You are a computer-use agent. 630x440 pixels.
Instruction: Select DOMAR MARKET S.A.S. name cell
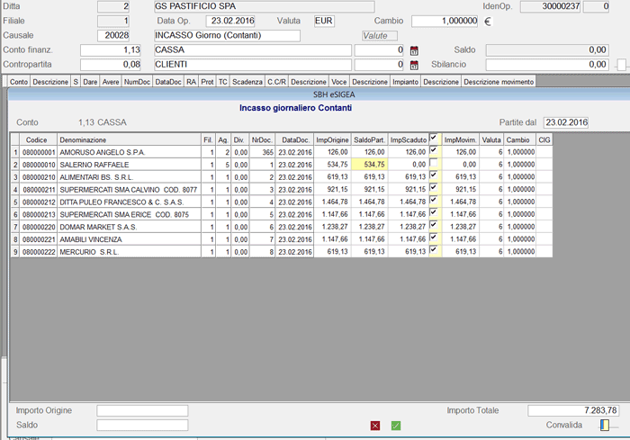point(129,227)
